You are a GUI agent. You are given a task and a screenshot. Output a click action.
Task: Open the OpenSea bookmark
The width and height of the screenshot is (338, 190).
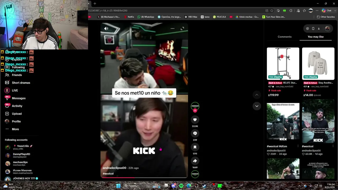(x=169, y=17)
